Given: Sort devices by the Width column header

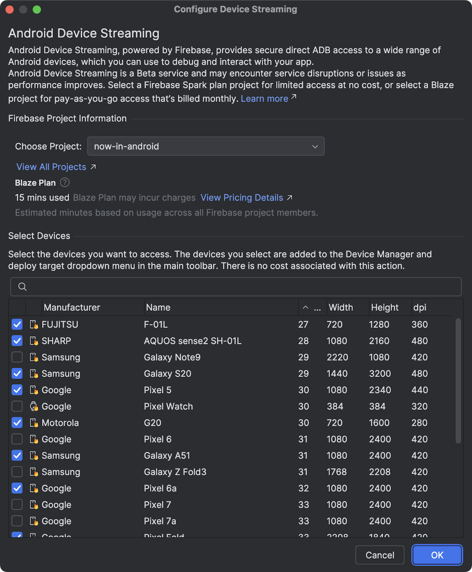Looking at the screenshot, I should 341,307.
